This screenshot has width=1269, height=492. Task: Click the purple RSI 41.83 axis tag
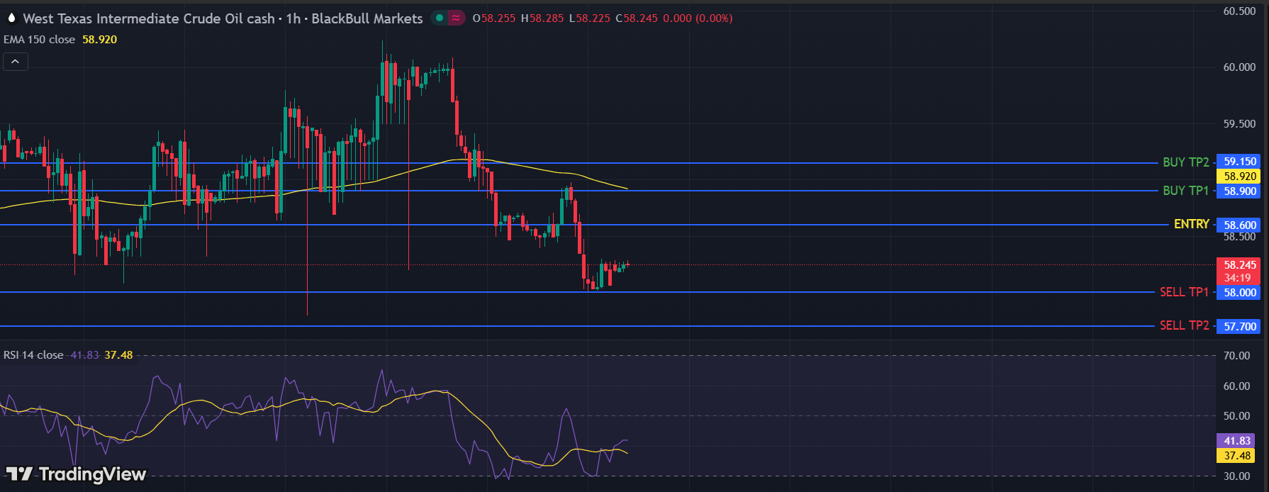point(1236,441)
